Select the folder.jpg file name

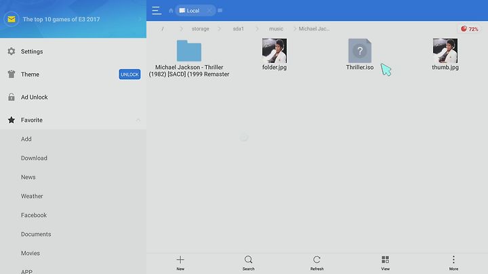tap(274, 67)
